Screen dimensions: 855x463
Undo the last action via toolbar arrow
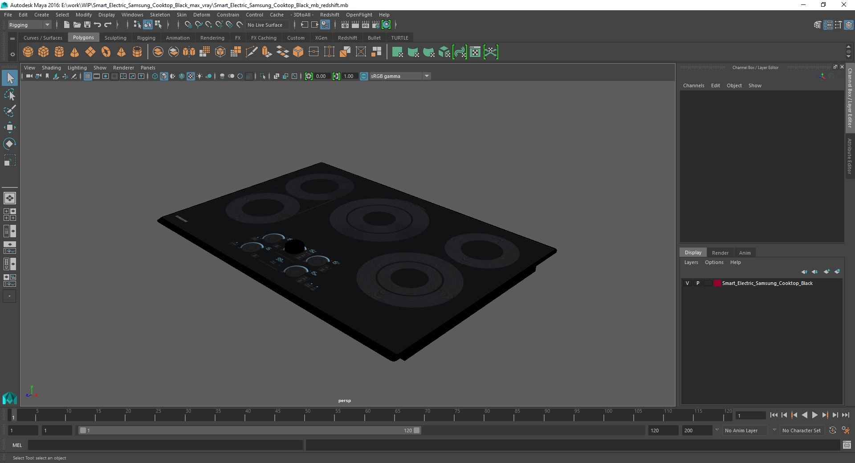click(x=98, y=25)
